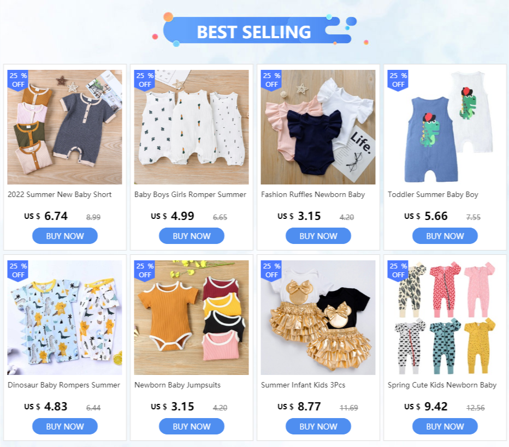Click BUY NOW for the gold skirt 3Pcs set

[x=318, y=426]
